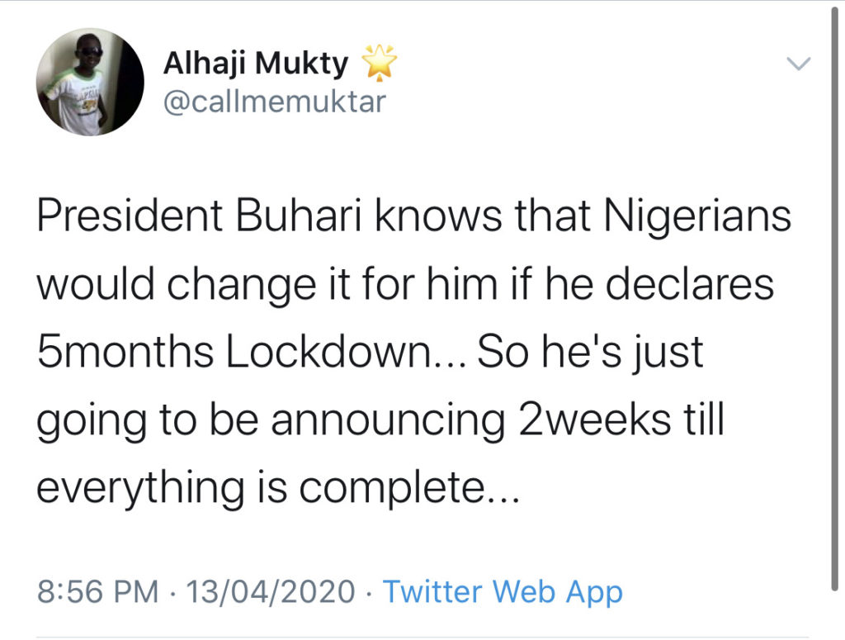This screenshot has width=845, height=640.
Task: Click the word Nigerians in the tweet
Action: click(x=697, y=217)
